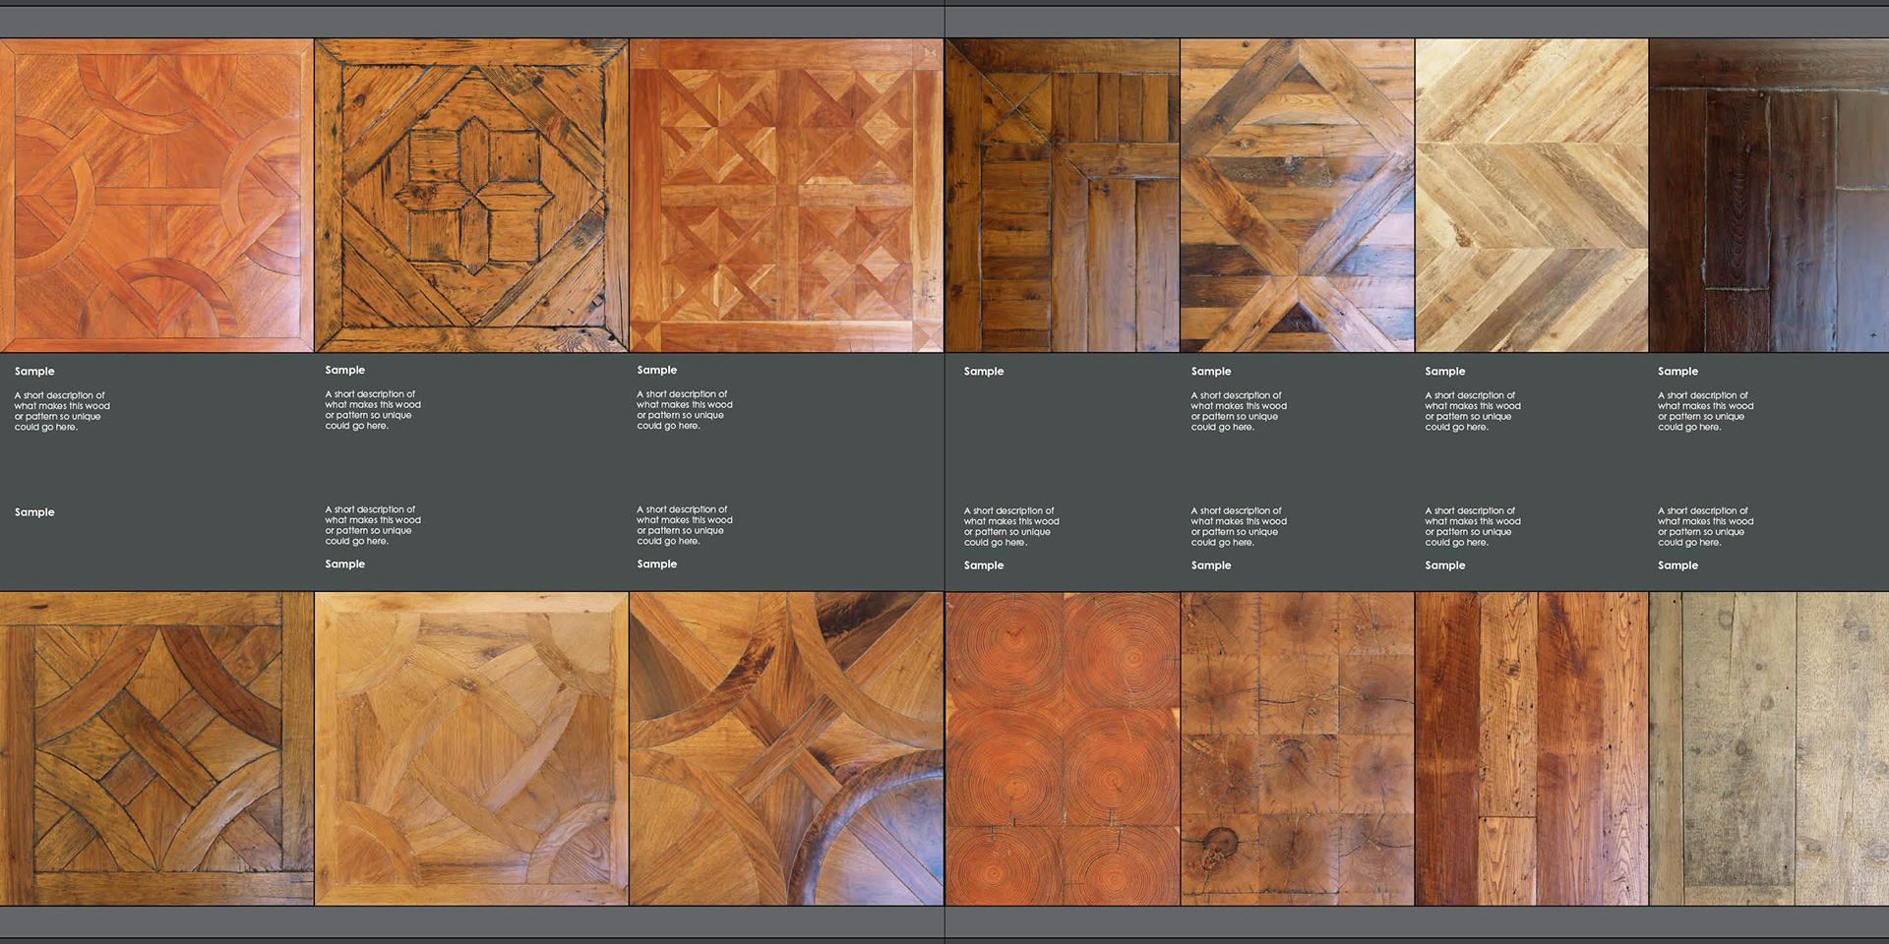
Task: Select the flower-center diamond parquet thumbnail
Action: (471, 196)
